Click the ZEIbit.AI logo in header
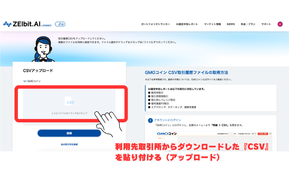This screenshot has height=193, width=289. (28, 24)
